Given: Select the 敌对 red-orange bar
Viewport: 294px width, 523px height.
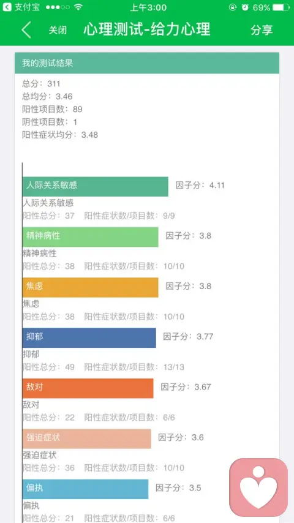Looking at the screenshot, I should 88,388.
